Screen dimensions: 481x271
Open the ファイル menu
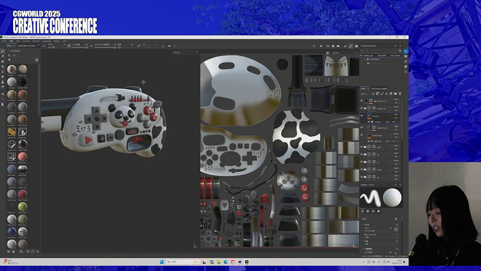pyautogui.click(x=3, y=41)
